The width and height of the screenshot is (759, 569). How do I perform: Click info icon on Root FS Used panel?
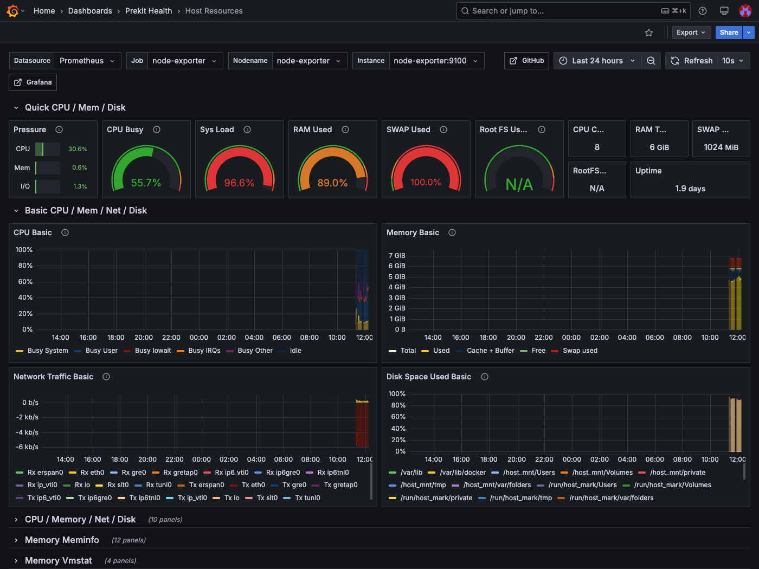pyautogui.click(x=542, y=130)
